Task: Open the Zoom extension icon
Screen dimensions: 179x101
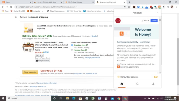Action: 138,7
